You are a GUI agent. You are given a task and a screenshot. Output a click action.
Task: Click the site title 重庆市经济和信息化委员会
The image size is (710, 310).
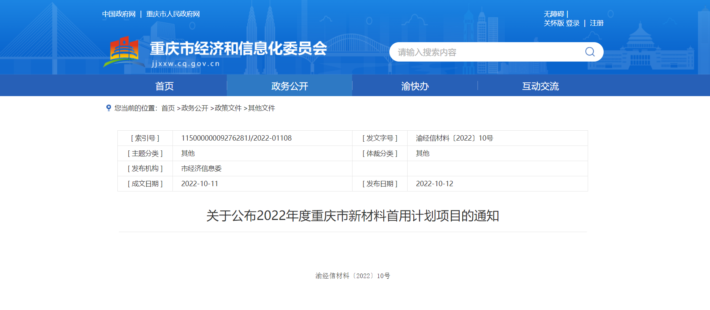(x=238, y=49)
